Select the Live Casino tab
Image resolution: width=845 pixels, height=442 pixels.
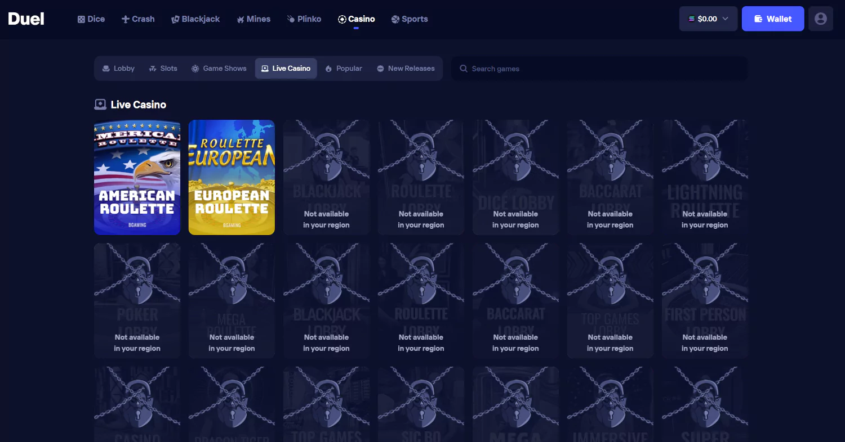(x=286, y=69)
